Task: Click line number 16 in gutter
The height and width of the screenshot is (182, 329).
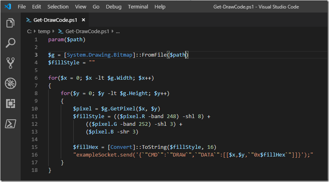Action: (34, 155)
